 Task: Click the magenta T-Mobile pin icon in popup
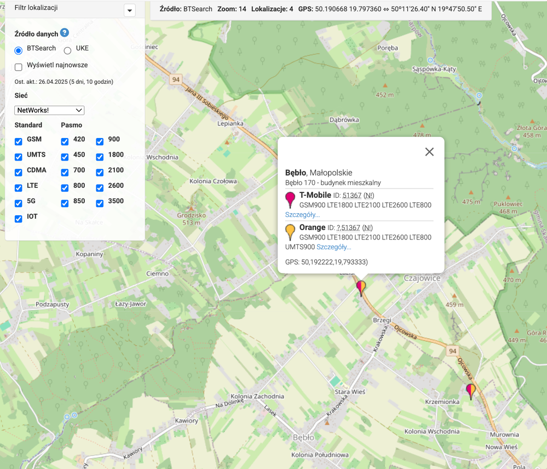290,200
